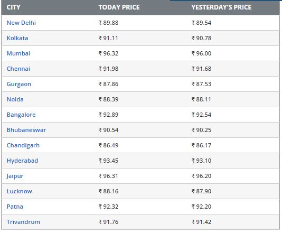This screenshot has height=234, width=282.
Task: Select Mumbai's today price ₹ 96.32
Action: click(x=108, y=53)
